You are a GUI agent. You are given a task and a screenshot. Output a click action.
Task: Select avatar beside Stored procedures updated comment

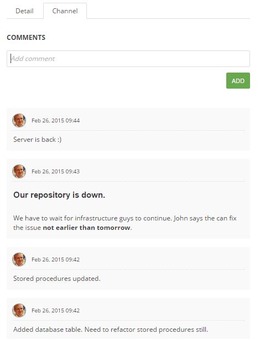click(x=19, y=259)
